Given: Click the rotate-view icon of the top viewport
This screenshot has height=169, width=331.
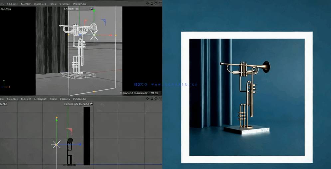Looking at the screenshot, I should (156, 4).
